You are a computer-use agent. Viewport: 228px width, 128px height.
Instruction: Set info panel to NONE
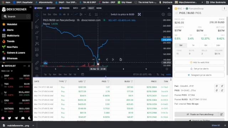pos(99,8)
